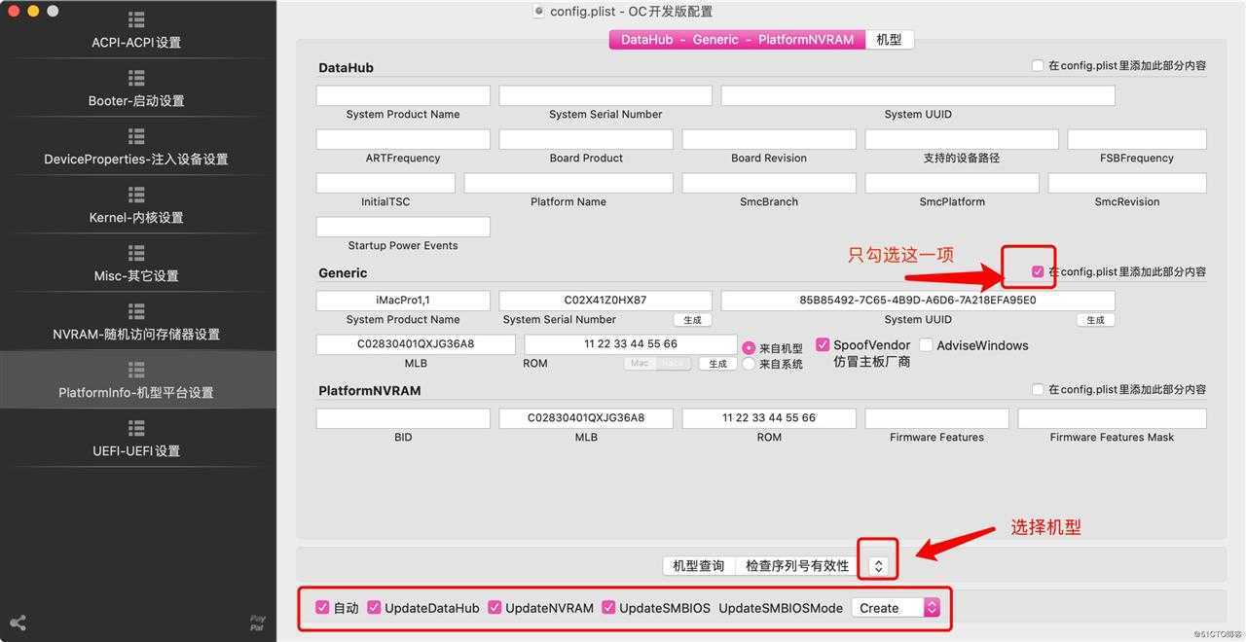Click the DataHub SmcBranch field

click(769, 183)
